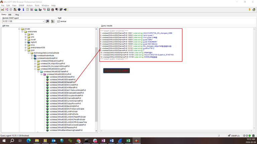Open Windows Start menu

click(x=4, y=141)
